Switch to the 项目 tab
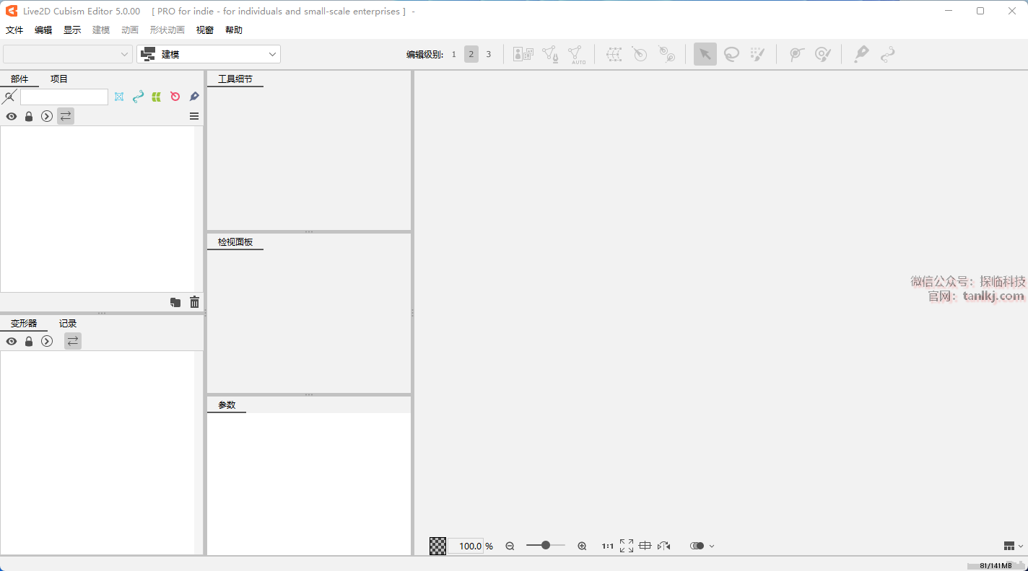1028x571 pixels. (59, 79)
